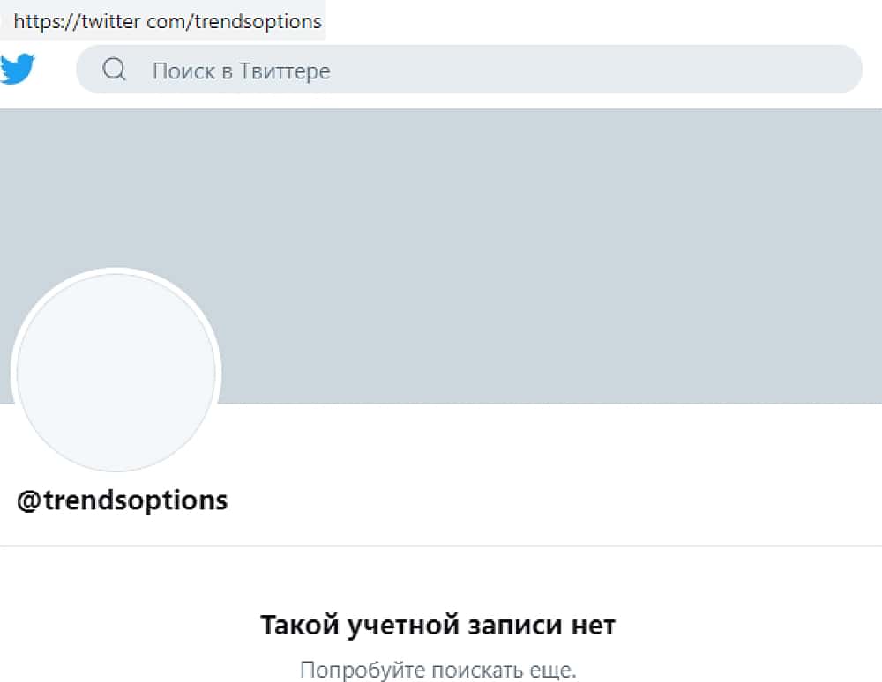
Task: Click the "Попробуйте поискать еще." text
Action: pyautogui.click(x=437, y=670)
